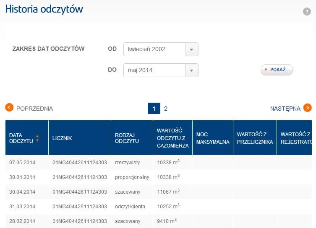Select page 1 in pagination
Viewport: 316px width, 228px height.
click(154, 109)
